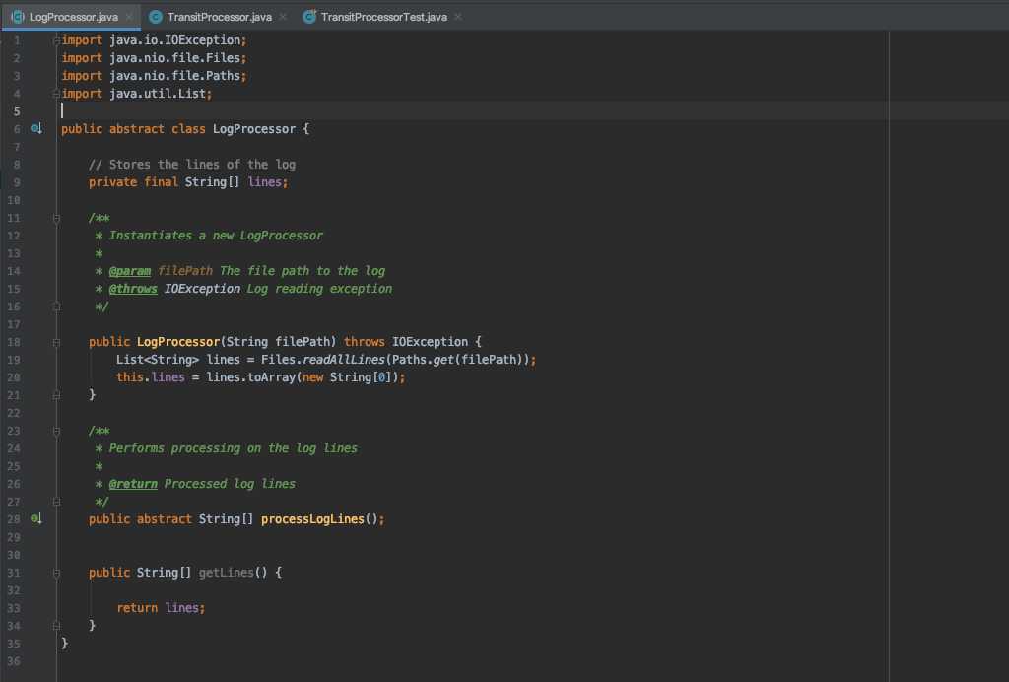Place cursor on empty line 5
Viewport: 1009px width, 682px height.
473,110
